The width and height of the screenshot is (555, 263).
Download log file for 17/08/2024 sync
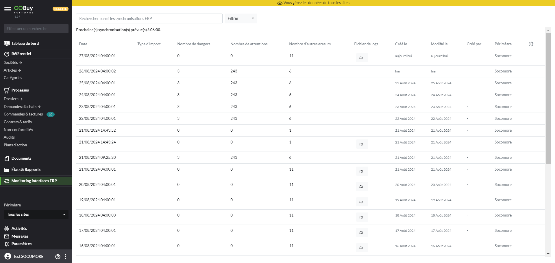click(x=361, y=233)
